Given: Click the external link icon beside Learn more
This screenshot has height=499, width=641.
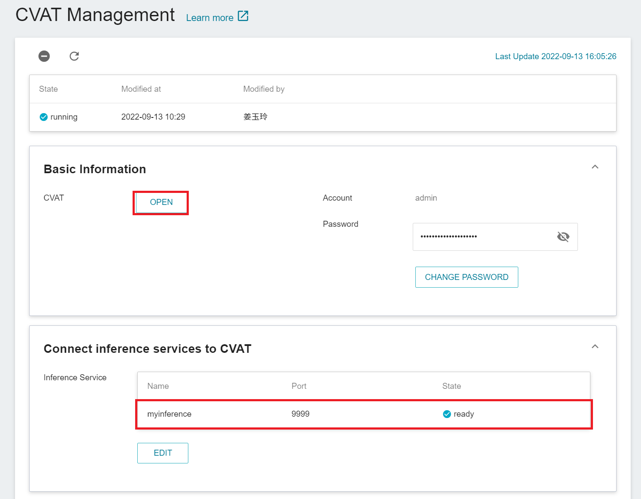Looking at the screenshot, I should tap(243, 16).
